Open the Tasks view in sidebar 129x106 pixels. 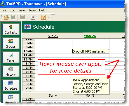click(11, 58)
